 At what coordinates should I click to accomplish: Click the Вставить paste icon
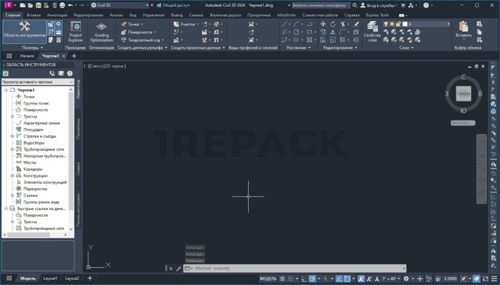point(464,30)
